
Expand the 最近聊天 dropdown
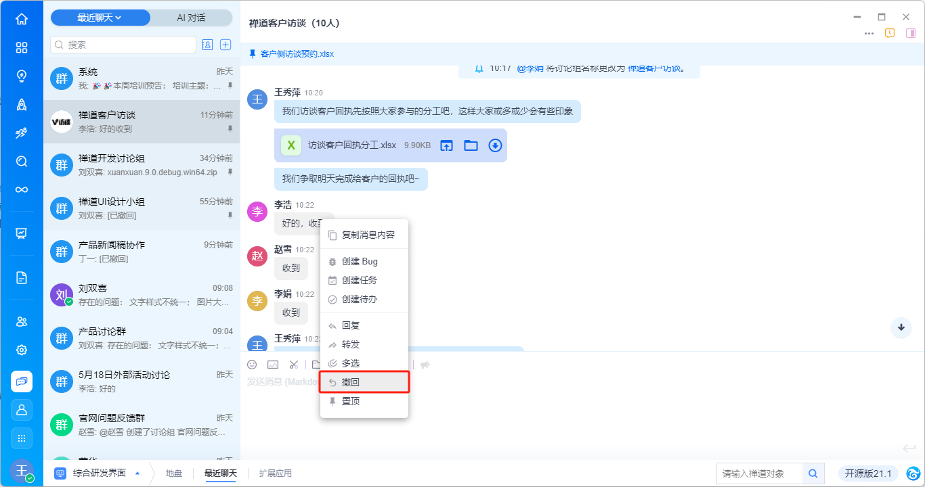100,18
